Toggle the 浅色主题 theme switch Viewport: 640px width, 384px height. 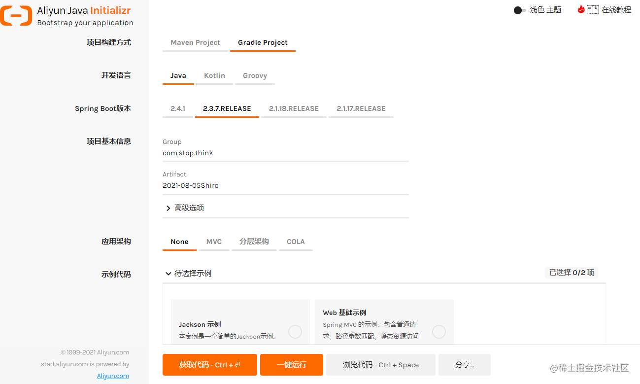520,9
